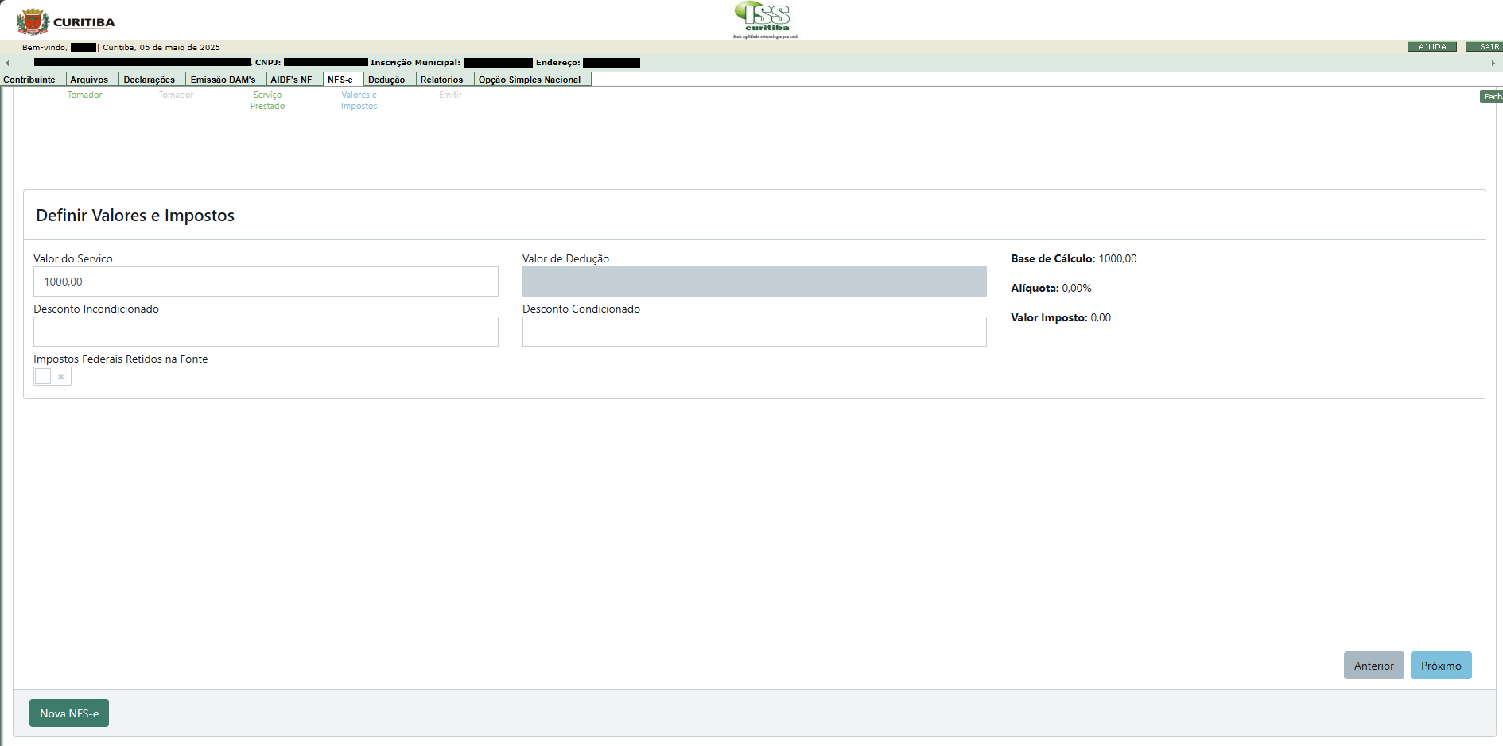Start a Nova NFS-e
Viewport: 1503px width, 746px height.
click(x=69, y=713)
